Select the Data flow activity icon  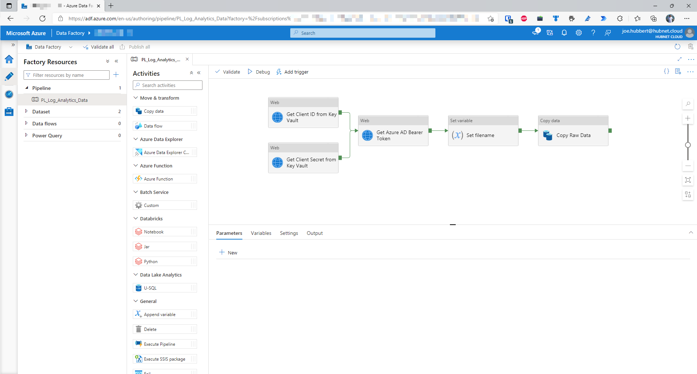click(x=138, y=126)
